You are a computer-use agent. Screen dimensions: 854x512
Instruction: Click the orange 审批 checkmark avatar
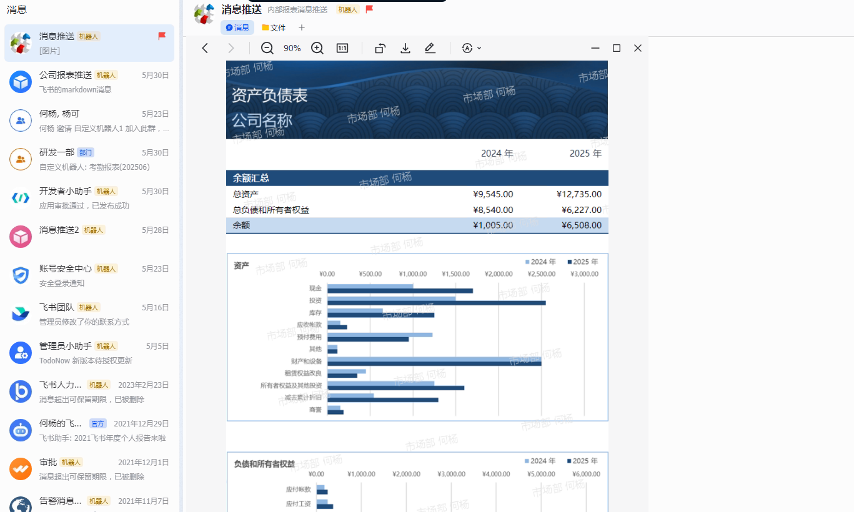pyautogui.click(x=21, y=469)
